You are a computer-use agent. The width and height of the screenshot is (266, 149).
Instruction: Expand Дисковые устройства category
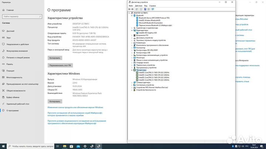132,38
